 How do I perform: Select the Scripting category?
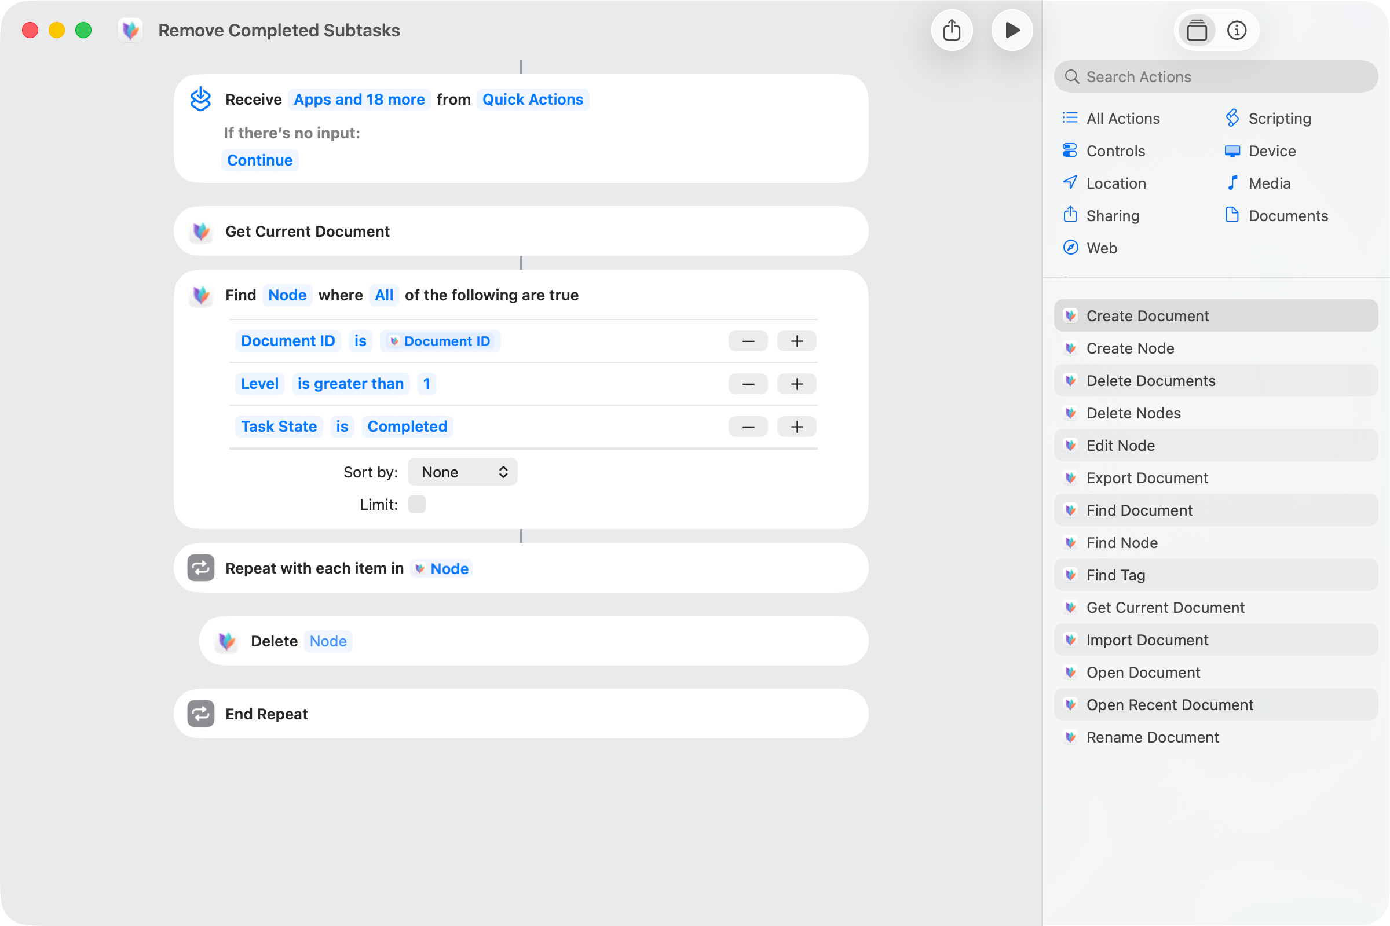(x=1268, y=118)
